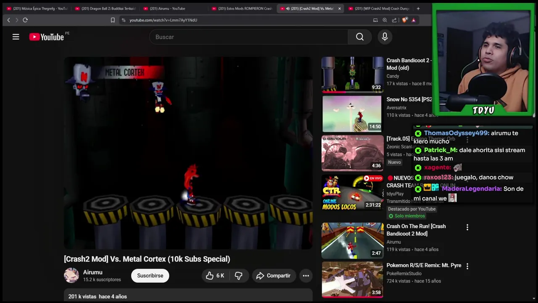Click Compartir share button

point(274,276)
